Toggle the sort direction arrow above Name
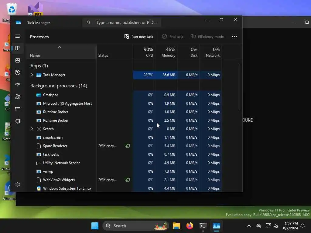This screenshot has width=311, height=233. coord(59,47)
